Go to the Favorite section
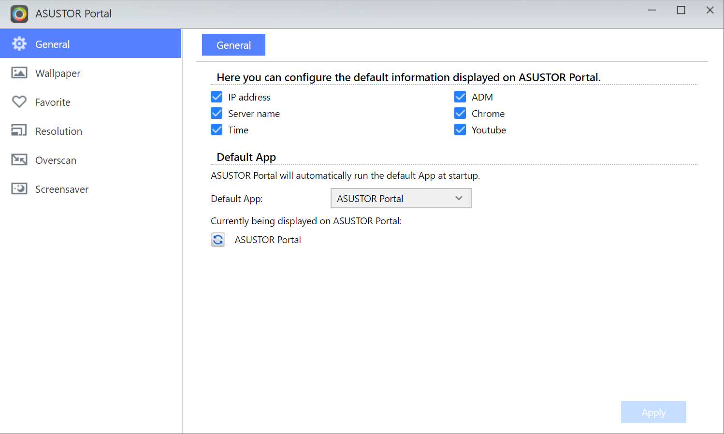 (x=91, y=102)
